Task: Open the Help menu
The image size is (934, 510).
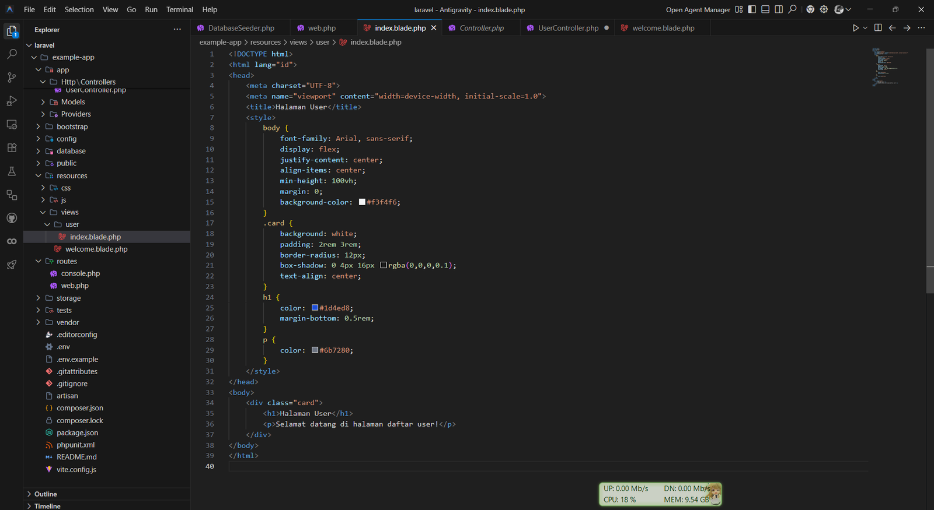Action: (x=210, y=9)
